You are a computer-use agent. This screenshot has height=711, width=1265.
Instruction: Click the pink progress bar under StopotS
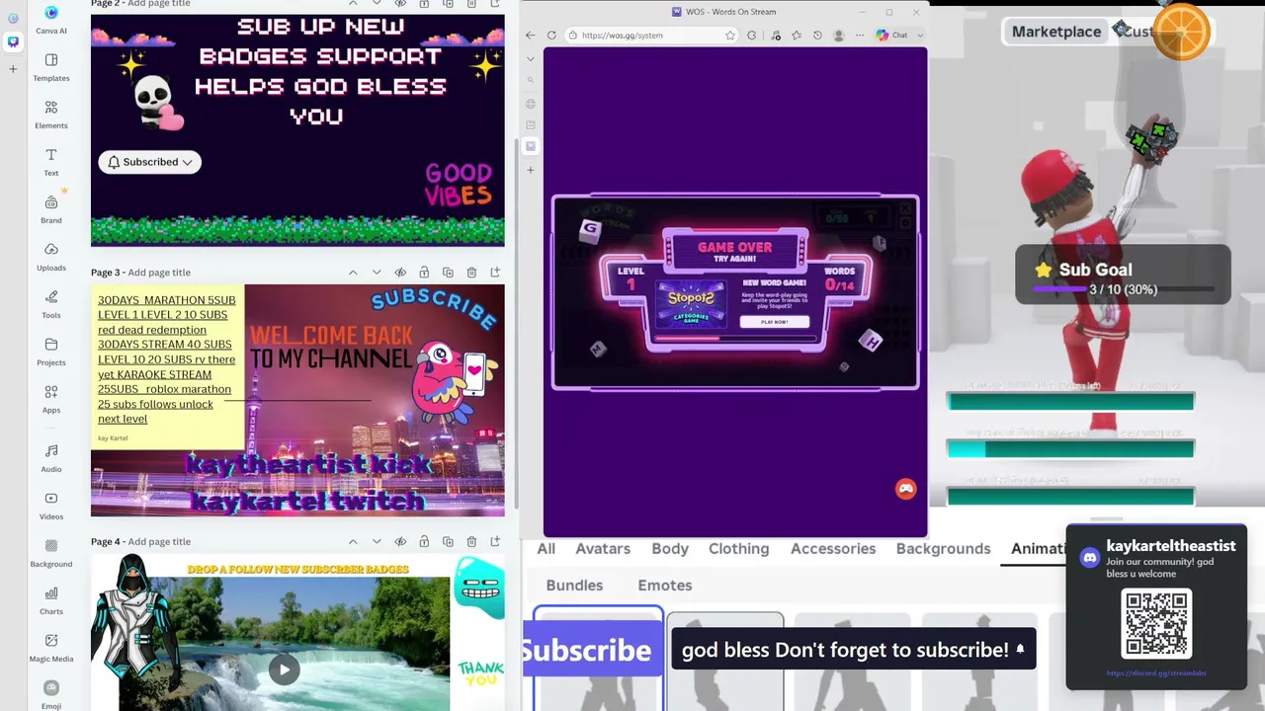[736, 339]
